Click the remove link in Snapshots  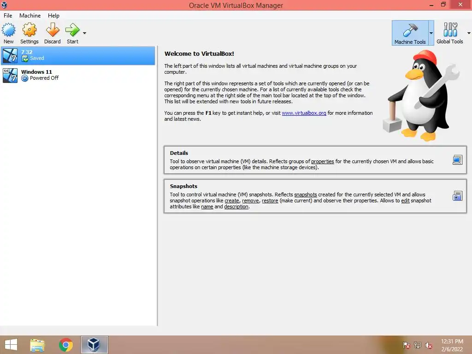250,201
